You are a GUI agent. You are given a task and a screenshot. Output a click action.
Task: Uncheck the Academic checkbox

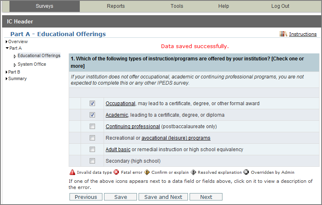(x=92, y=115)
